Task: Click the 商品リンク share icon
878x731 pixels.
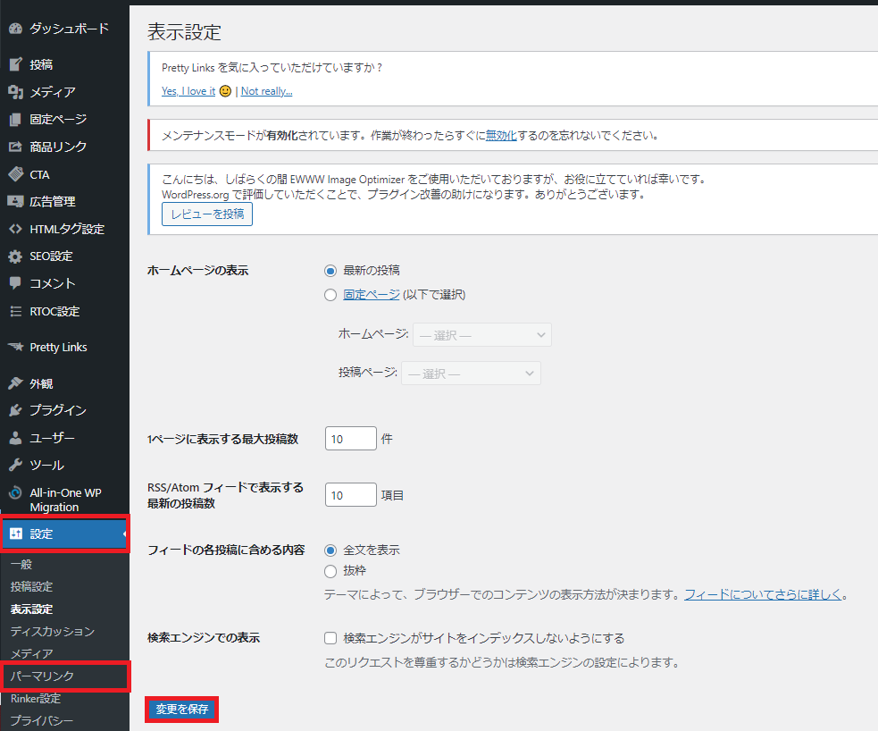Action: (16, 147)
